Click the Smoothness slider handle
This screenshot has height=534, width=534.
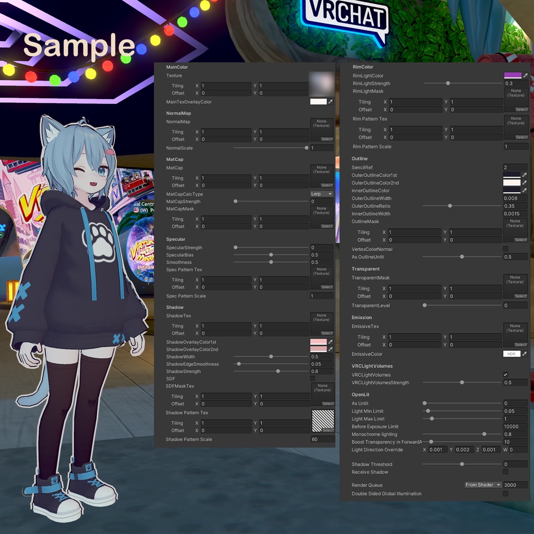[271, 262]
